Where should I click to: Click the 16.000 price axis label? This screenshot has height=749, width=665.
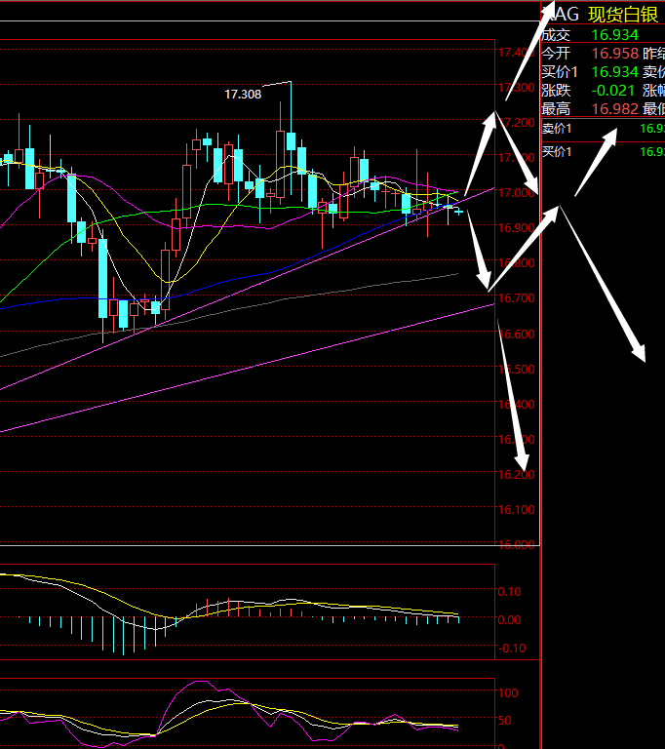coord(516,544)
